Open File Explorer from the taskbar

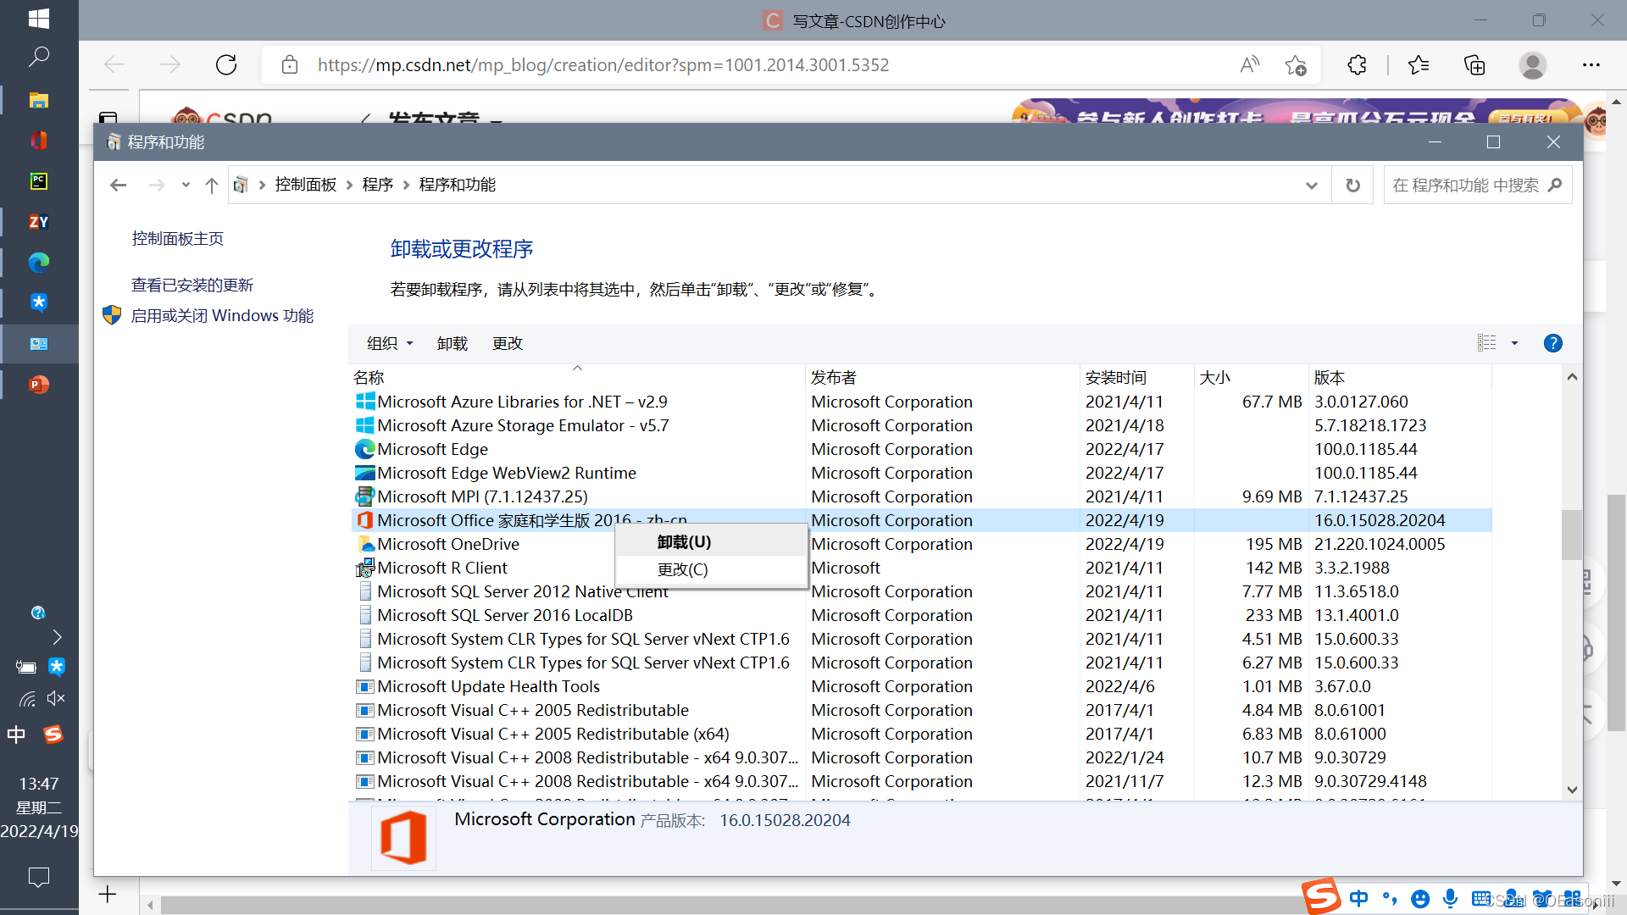point(39,100)
